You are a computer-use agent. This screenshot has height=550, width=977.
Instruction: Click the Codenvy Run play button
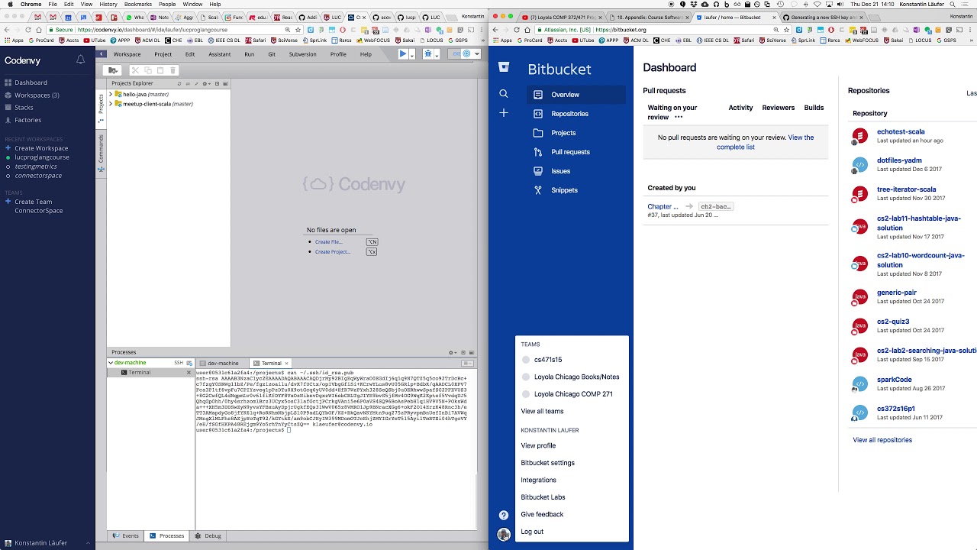pos(403,54)
